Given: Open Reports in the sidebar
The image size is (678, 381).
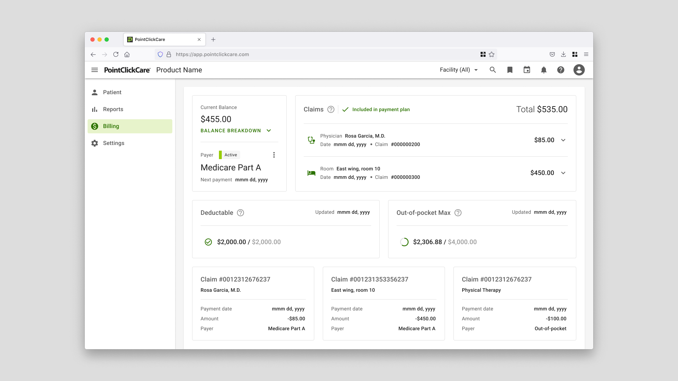Looking at the screenshot, I should [113, 109].
